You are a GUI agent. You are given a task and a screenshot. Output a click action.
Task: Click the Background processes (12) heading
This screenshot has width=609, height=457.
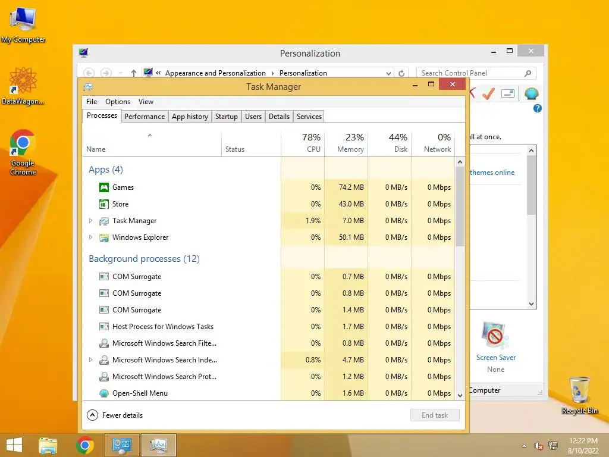pos(144,259)
